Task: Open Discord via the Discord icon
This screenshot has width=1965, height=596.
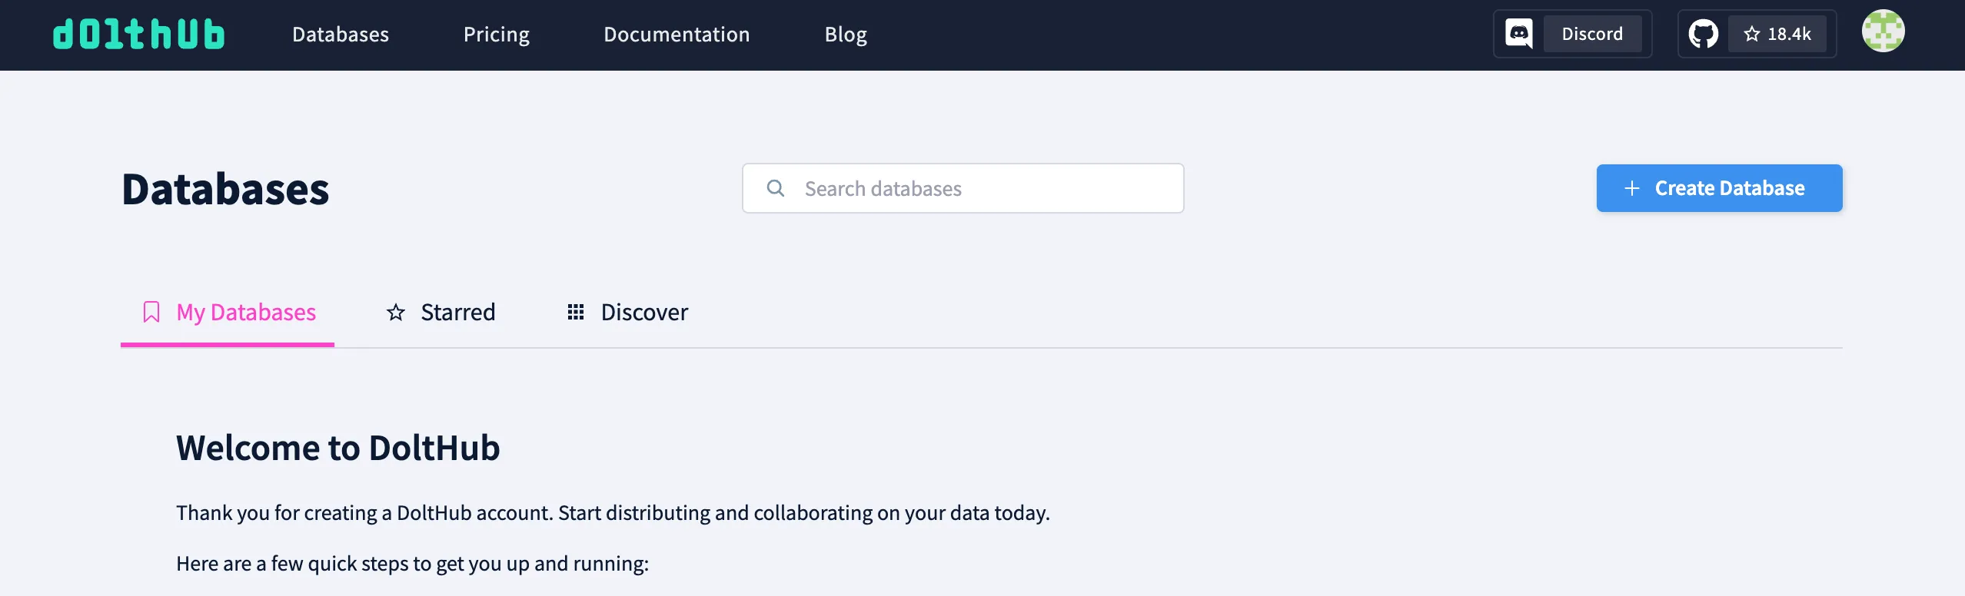Action: pyautogui.click(x=1518, y=33)
